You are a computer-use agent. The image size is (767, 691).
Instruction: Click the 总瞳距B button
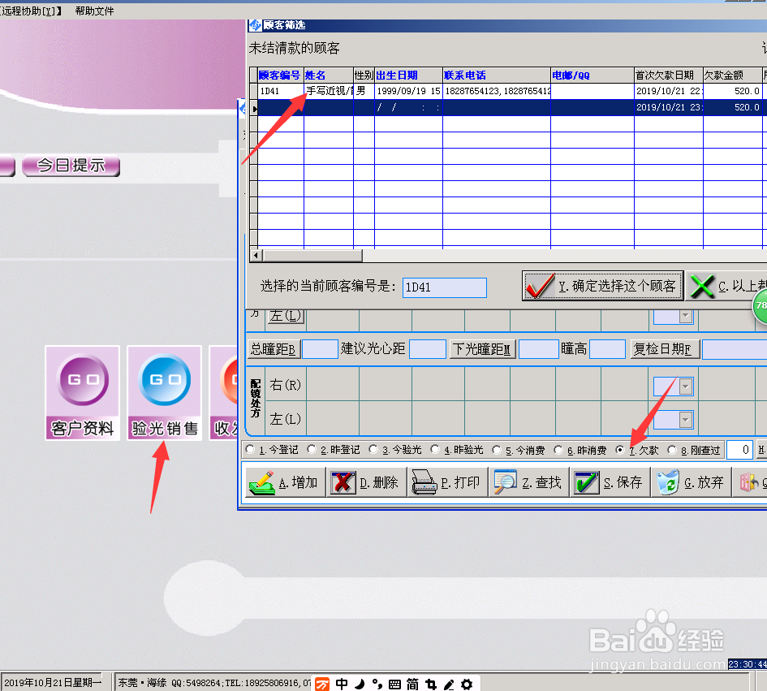tap(273, 349)
